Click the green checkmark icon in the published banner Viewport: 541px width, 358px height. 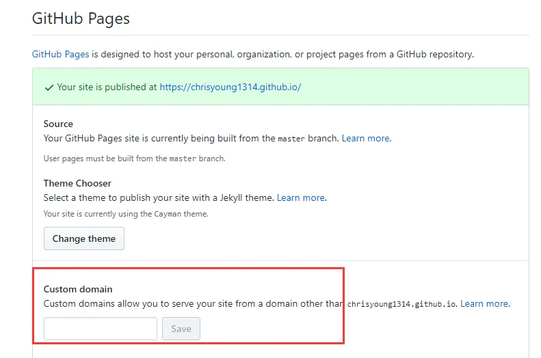pos(49,87)
